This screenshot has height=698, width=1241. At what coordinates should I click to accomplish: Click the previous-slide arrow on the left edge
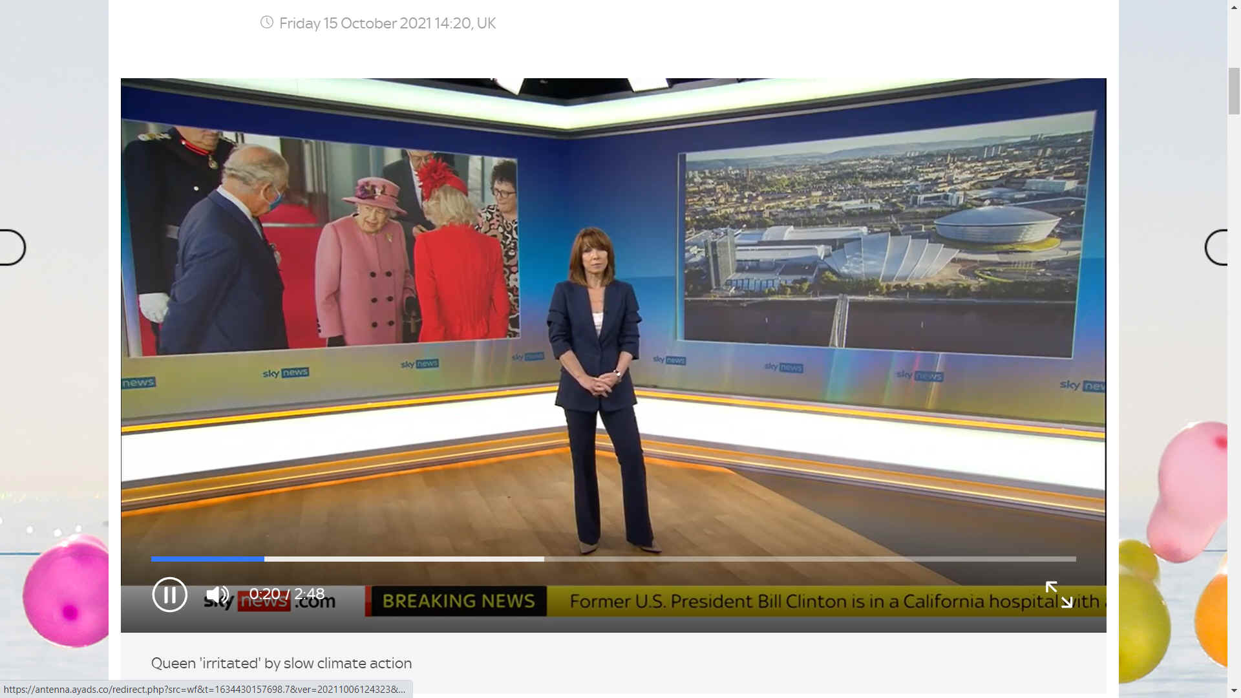coord(12,248)
